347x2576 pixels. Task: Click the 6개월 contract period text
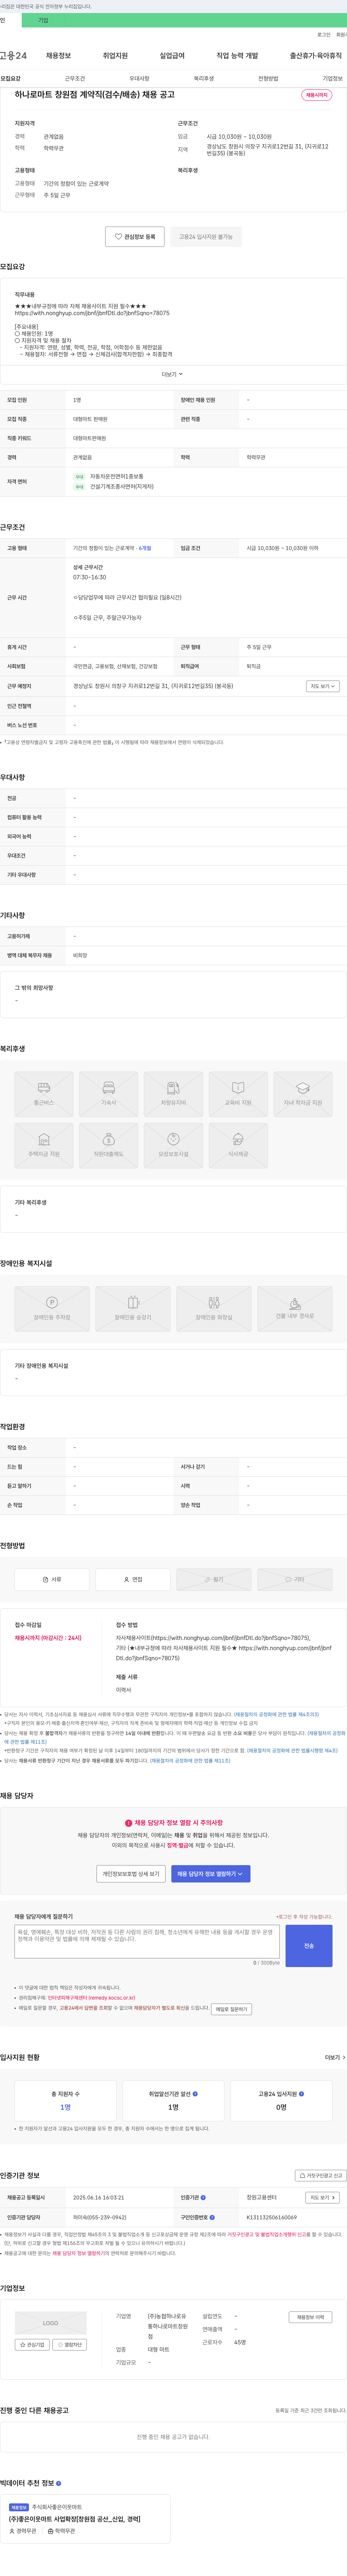coord(145,548)
